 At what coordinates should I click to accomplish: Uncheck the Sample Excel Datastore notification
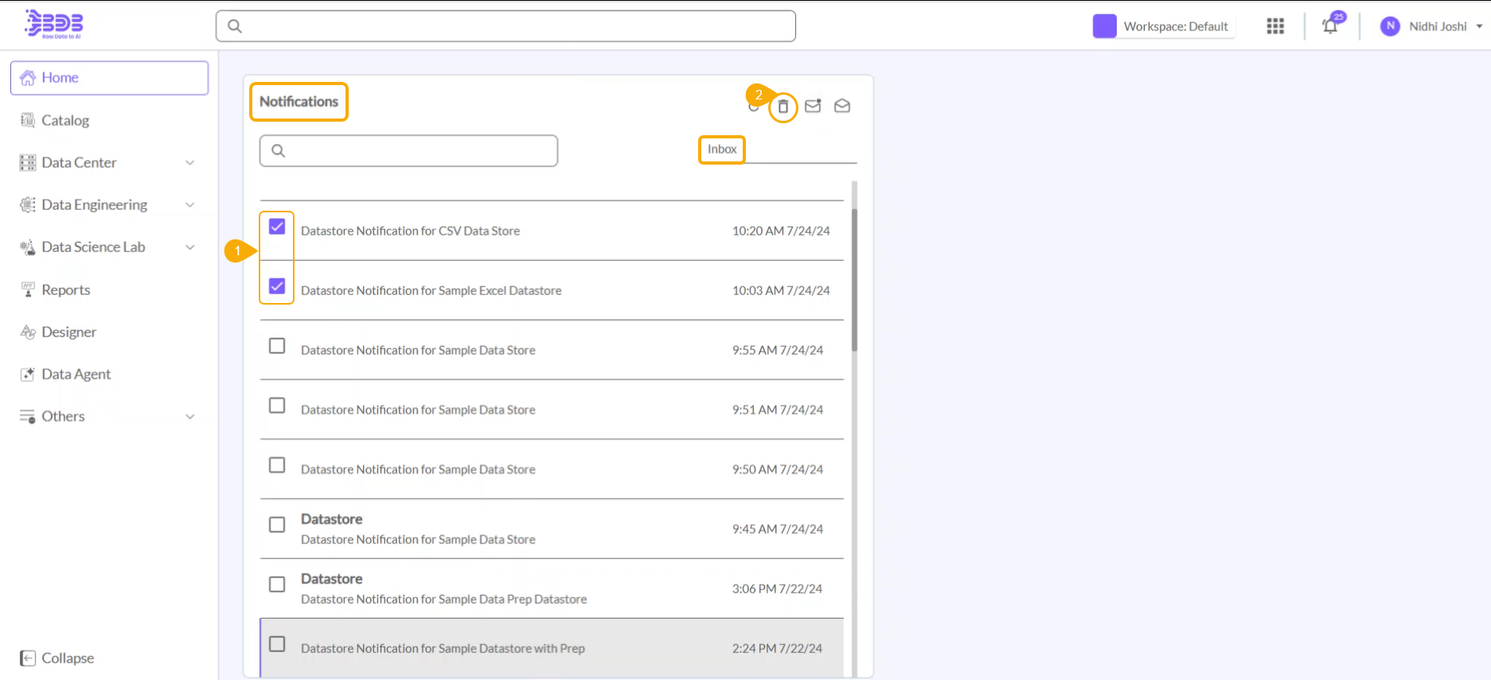(x=277, y=286)
